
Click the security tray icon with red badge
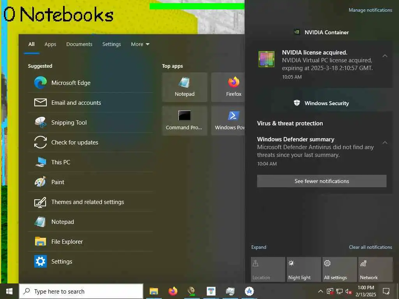coord(330,291)
